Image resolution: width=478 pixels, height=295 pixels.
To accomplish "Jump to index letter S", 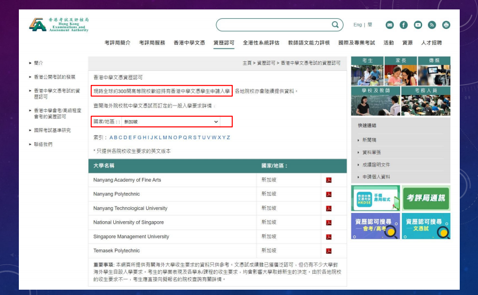I will (x=195, y=137).
